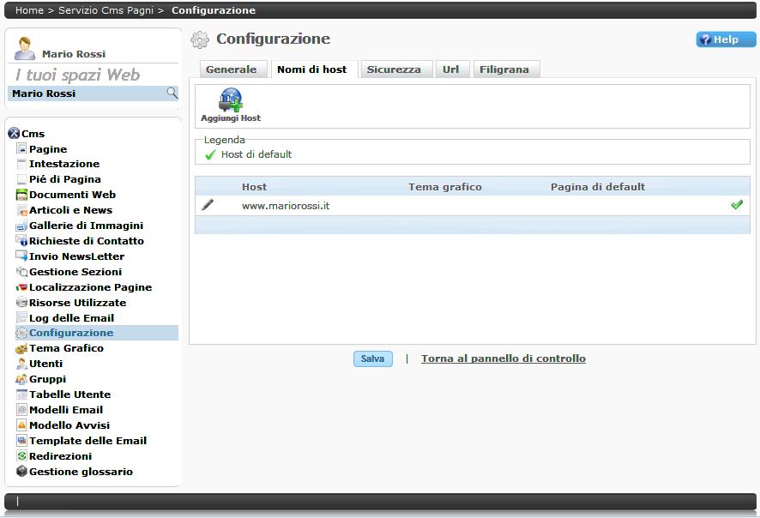Screen dimensions: 760x518
Task: Click the pencil edit icon for www.mariorossi.it
Action: pyautogui.click(x=208, y=205)
